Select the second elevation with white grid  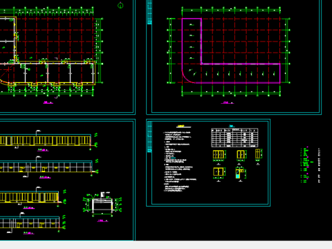point(46,167)
